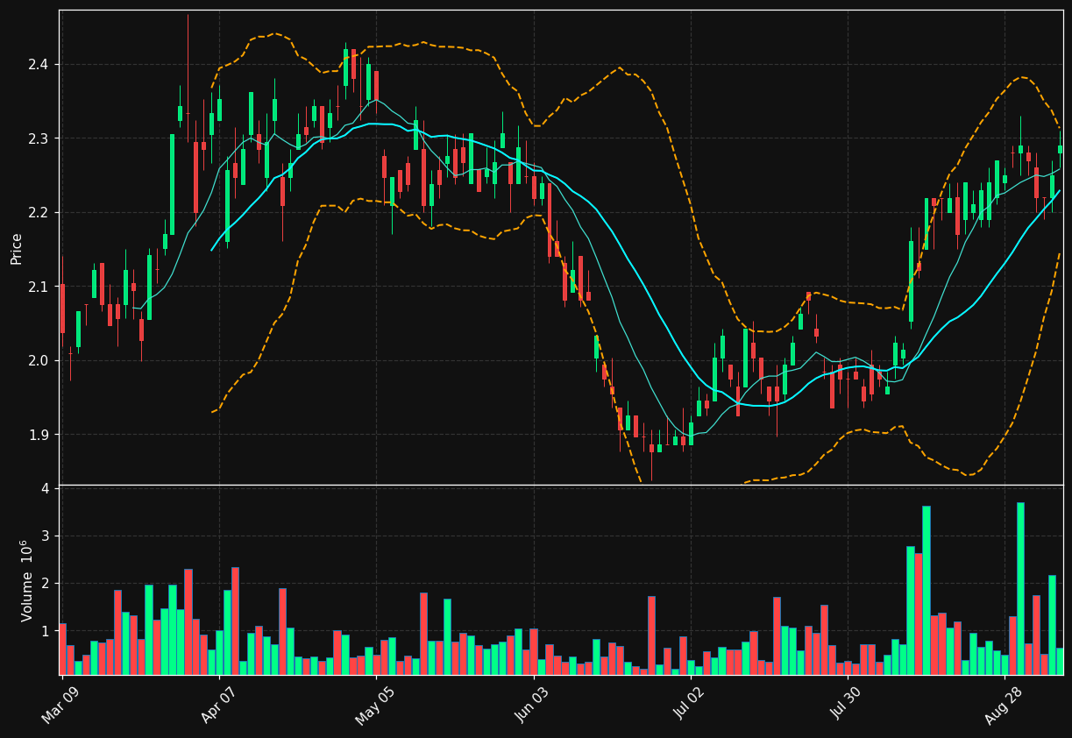Click the 1.9 price axis label
1072x738 pixels.
click(x=39, y=435)
